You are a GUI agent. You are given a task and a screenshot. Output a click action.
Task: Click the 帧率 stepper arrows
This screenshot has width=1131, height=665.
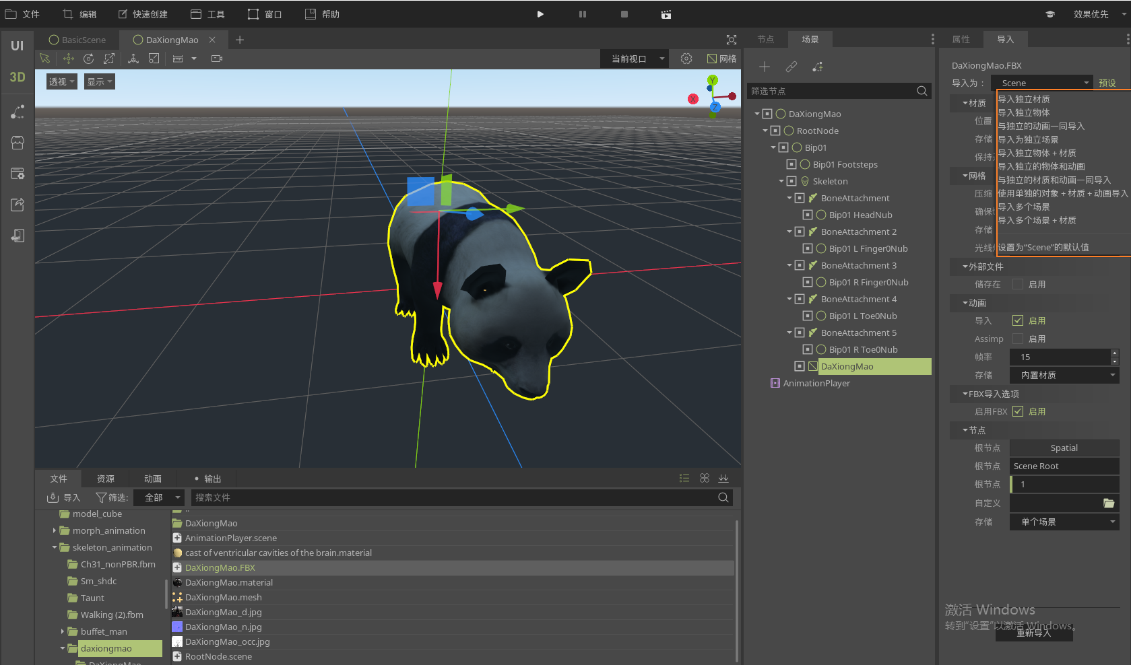tap(1115, 357)
